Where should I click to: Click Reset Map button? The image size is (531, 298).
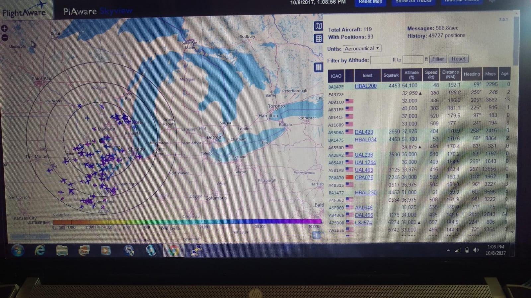pyautogui.click(x=370, y=2)
